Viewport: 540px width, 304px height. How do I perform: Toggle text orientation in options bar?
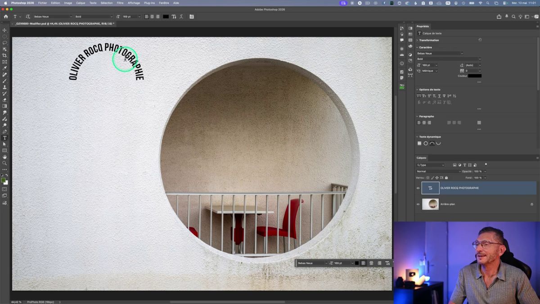coord(28,17)
